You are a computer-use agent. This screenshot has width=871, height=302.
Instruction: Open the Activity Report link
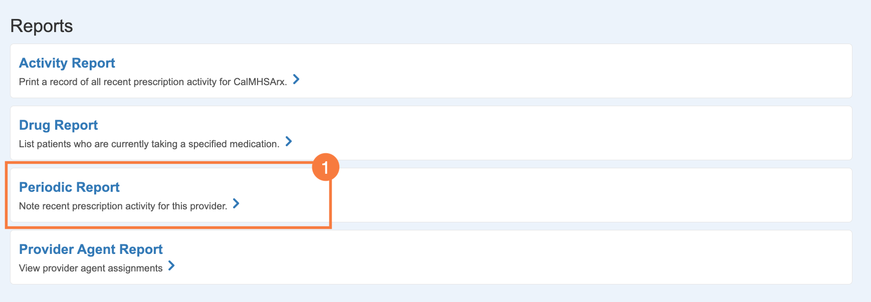tap(67, 63)
